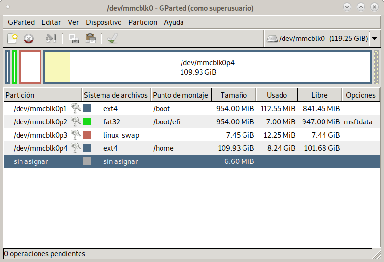Screen dimensions: 384x262
Task: Select the unallocated dotted block in disk map
Action: point(376,67)
